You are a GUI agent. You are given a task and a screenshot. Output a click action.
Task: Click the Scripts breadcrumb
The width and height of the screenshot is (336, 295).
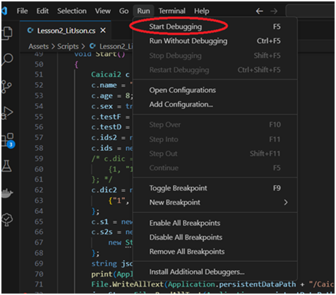click(x=68, y=46)
